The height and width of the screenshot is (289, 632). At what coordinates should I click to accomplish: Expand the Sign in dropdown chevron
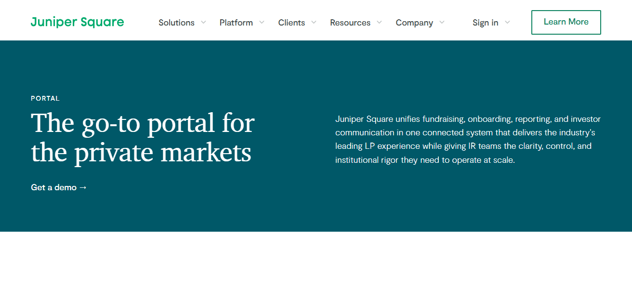click(x=507, y=22)
